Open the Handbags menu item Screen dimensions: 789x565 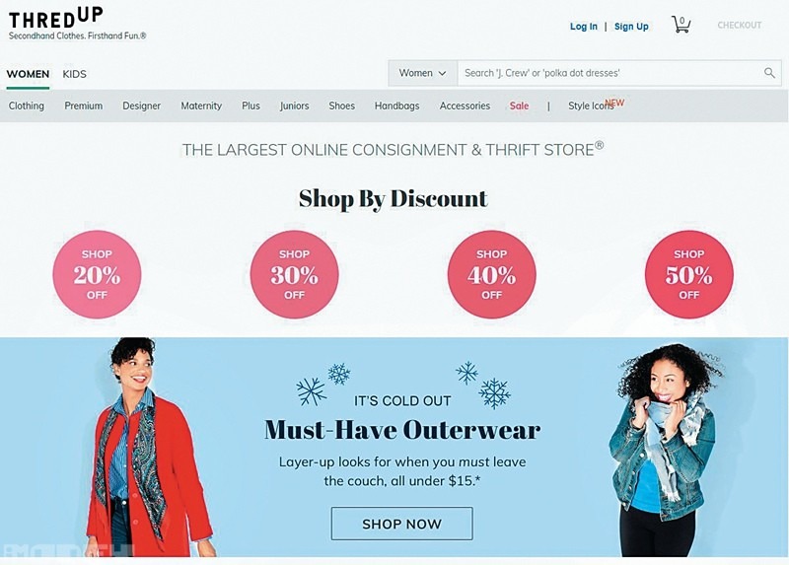click(x=396, y=106)
